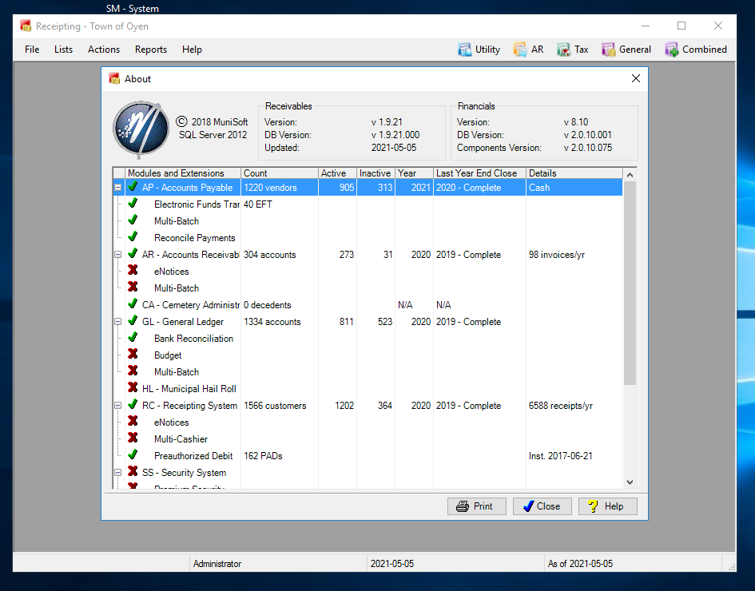The height and width of the screenshot is (591, 755).
Task: Click red X beside Multi-Cashier
Action: coord(133,438)
